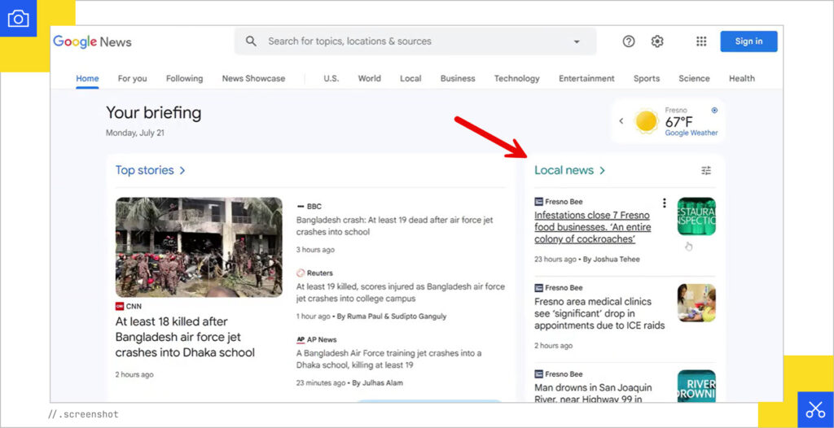Open Man drowns in San Joaquin headline
The height and width of the screenshot is (428, 834).
pos(593,394)
